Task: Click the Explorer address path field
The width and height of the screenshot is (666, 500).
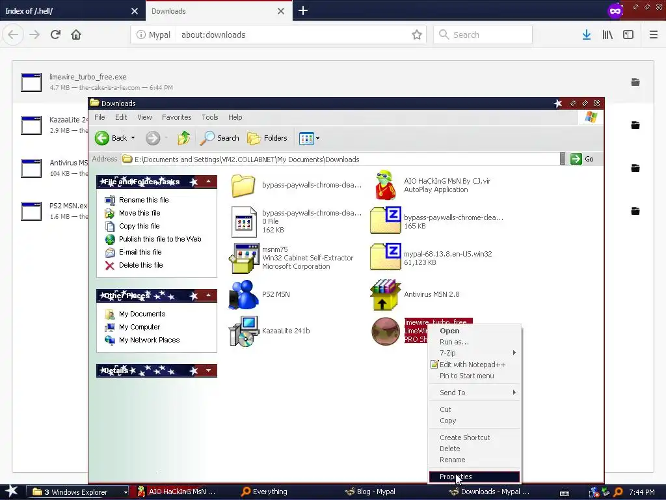Action: pos(340,159)
